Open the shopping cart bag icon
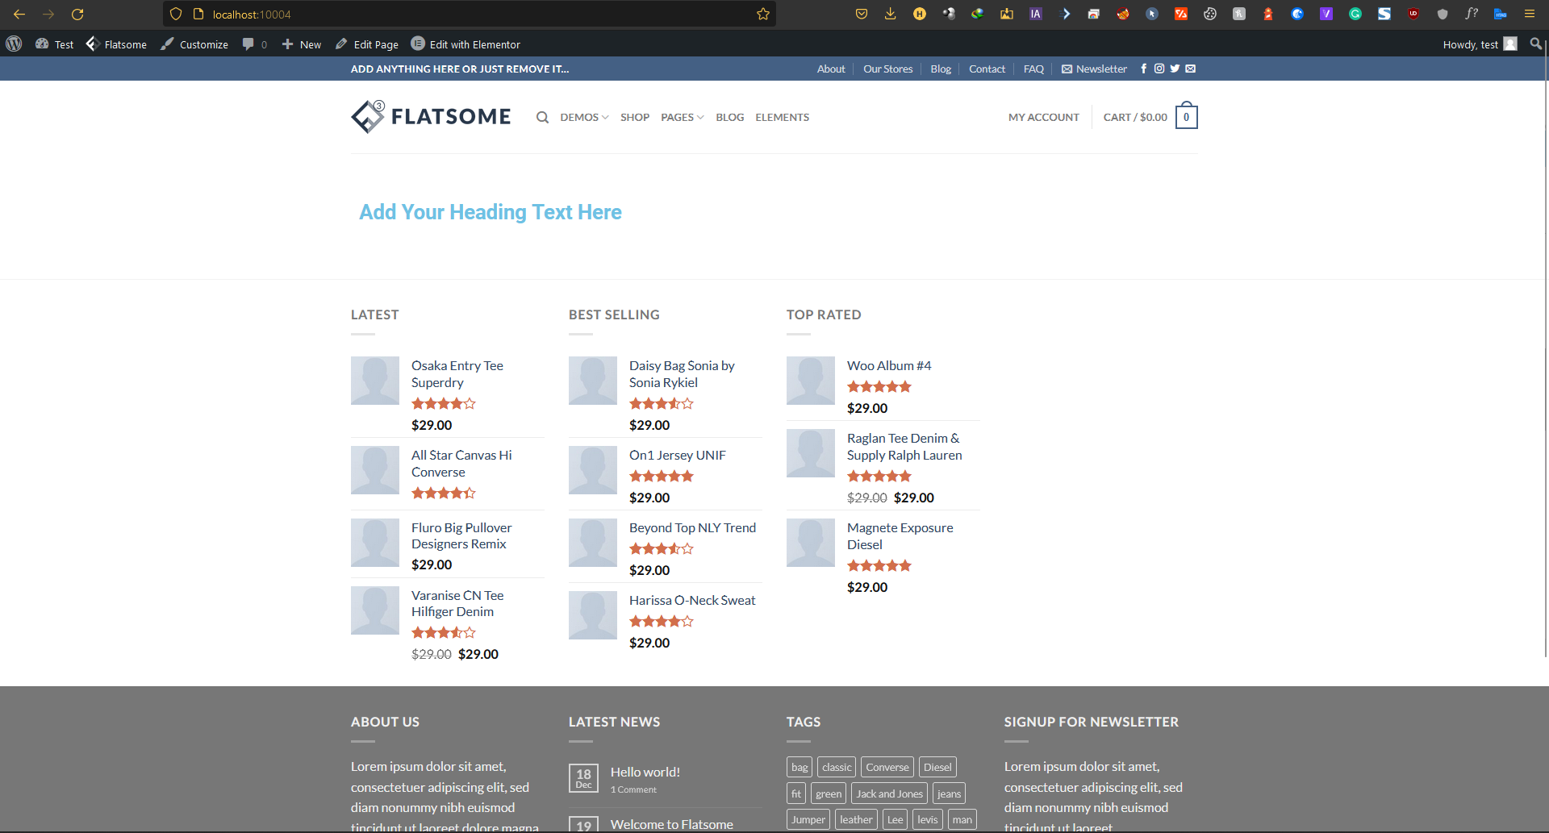 point(1186,117)
